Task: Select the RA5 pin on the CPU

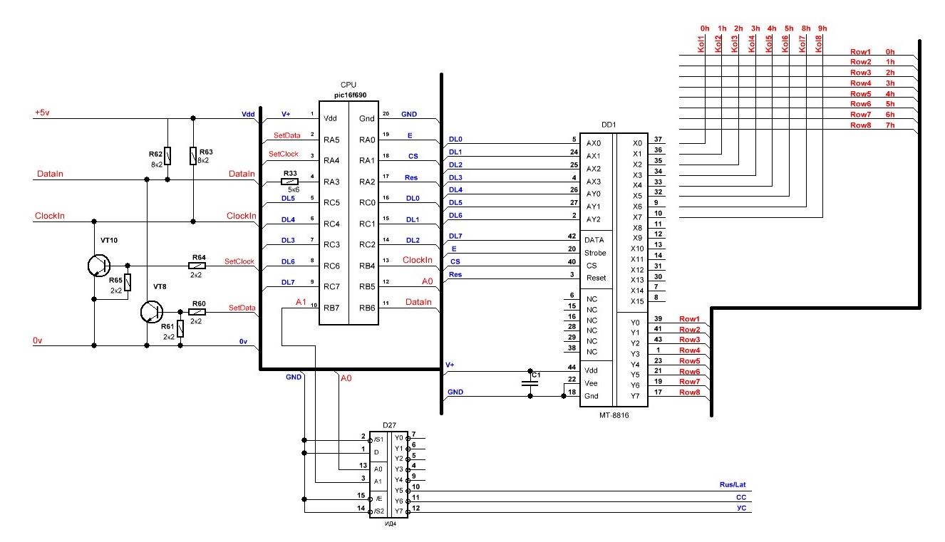Action: coord(333,140)
